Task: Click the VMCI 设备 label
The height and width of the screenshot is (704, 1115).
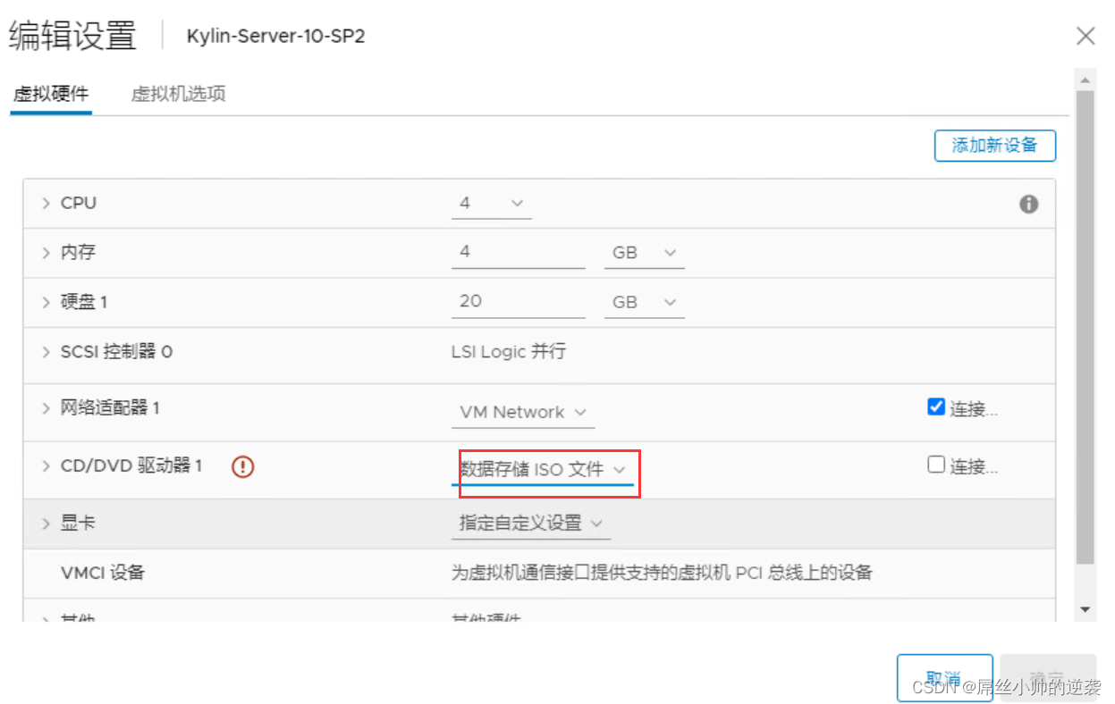Action: [x=103, y=573]
